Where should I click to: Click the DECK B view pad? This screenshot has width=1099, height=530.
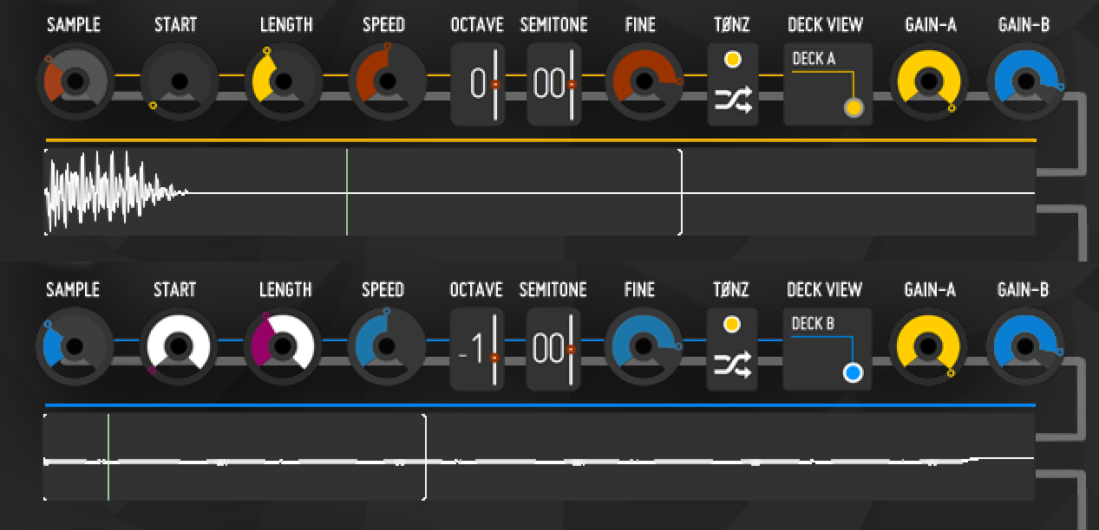tap(828, 349)
